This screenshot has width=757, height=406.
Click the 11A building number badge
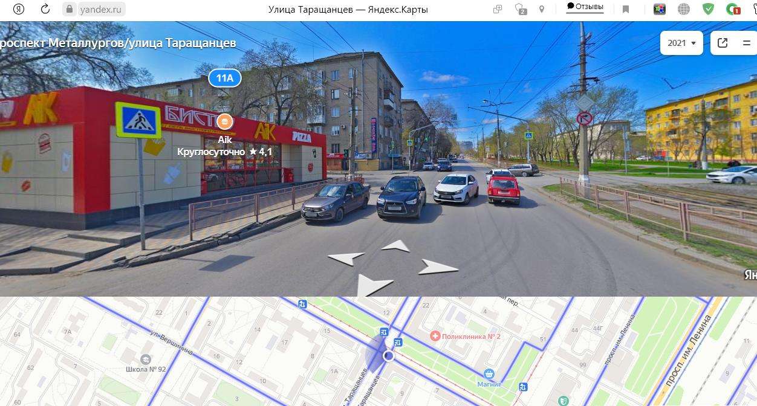(x=224, y=78)
